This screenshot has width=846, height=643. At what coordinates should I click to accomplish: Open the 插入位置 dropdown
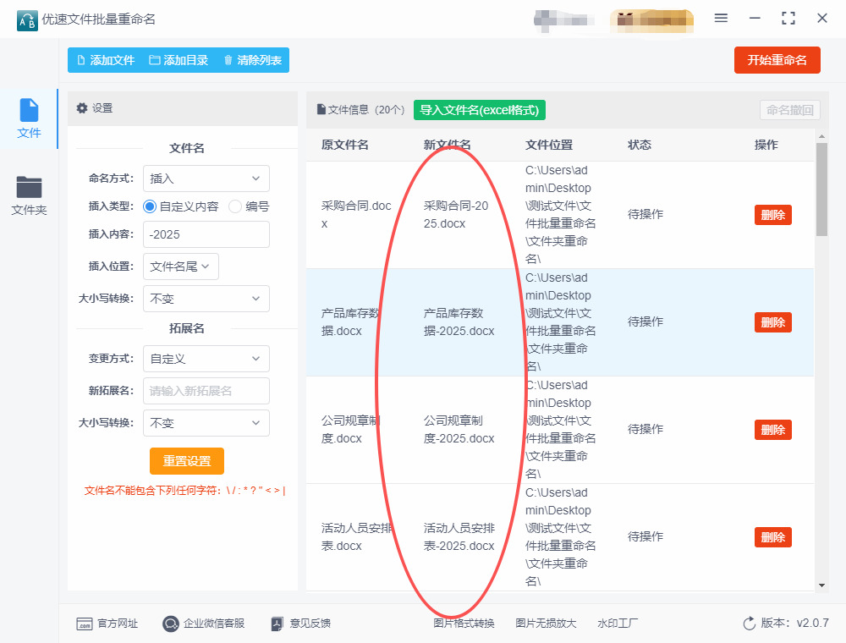(x=181, y=266)
